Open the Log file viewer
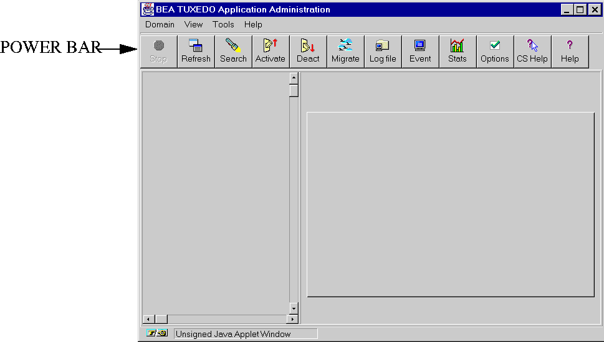 [x=383, y=52]
